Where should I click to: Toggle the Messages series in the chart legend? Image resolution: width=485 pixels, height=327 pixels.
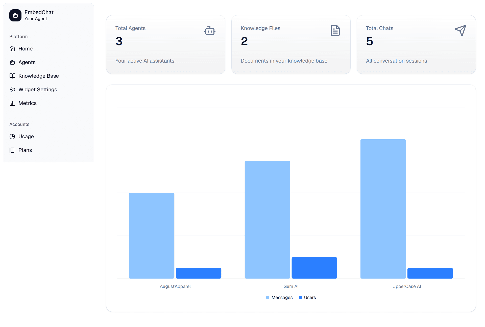[x=279, y=297]
